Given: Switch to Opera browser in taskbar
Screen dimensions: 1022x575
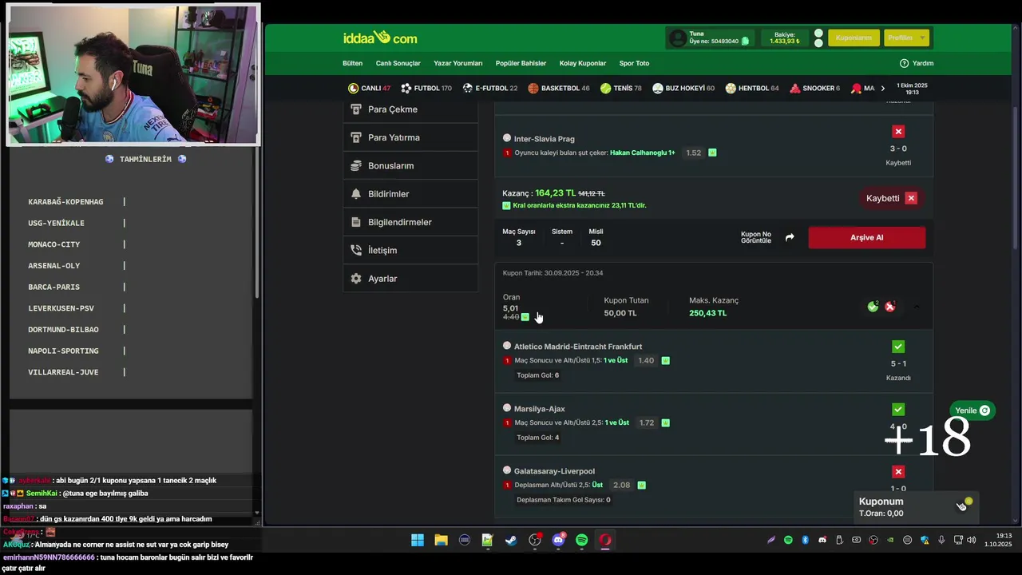Looking at the screenshot, I should point(605,540).
